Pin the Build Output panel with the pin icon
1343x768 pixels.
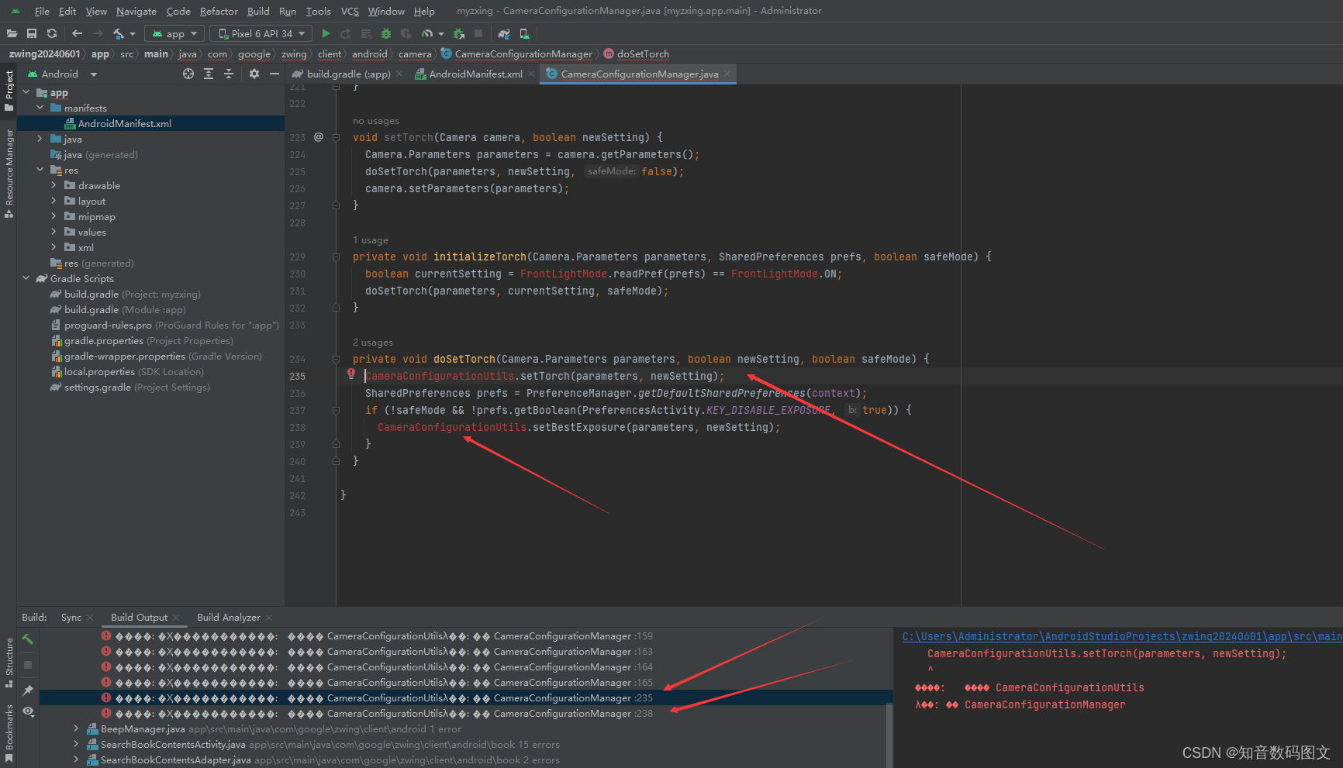pyautogui.click(x=28, y=689)
